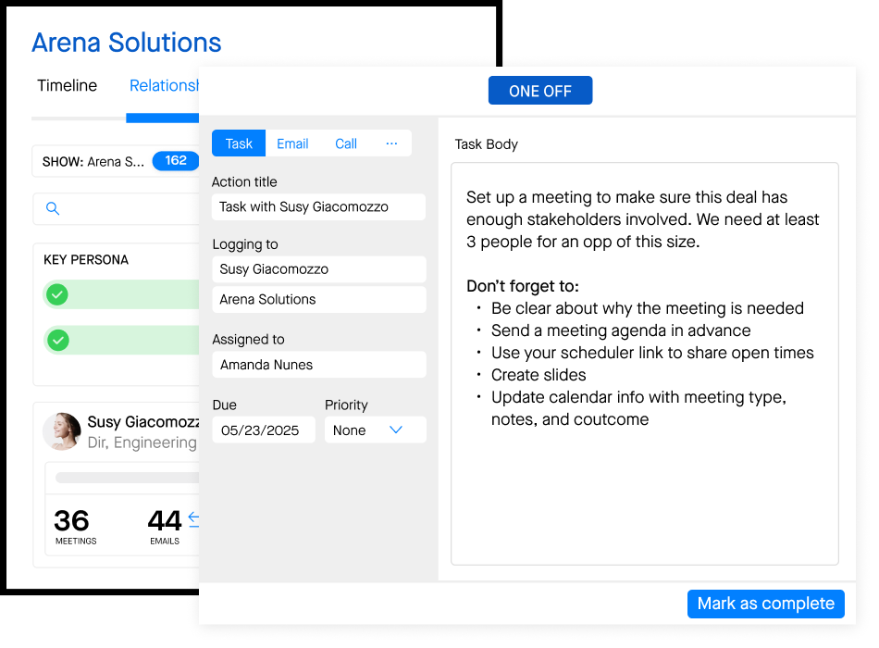Click the progress bar under Susy's card
879x648 pixels.
point(128,478)
